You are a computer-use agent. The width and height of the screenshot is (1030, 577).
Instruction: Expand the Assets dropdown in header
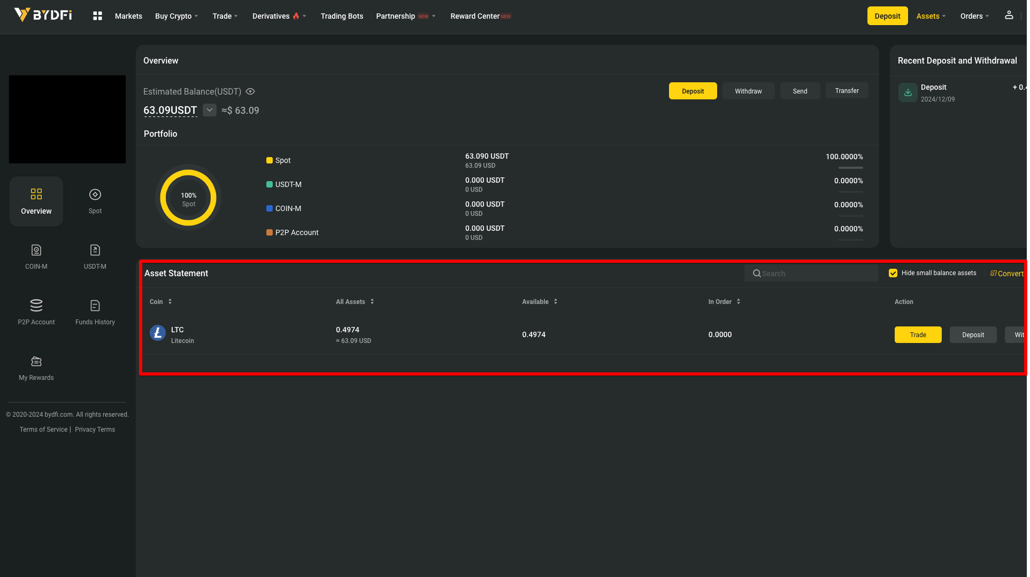coord(931,16)
